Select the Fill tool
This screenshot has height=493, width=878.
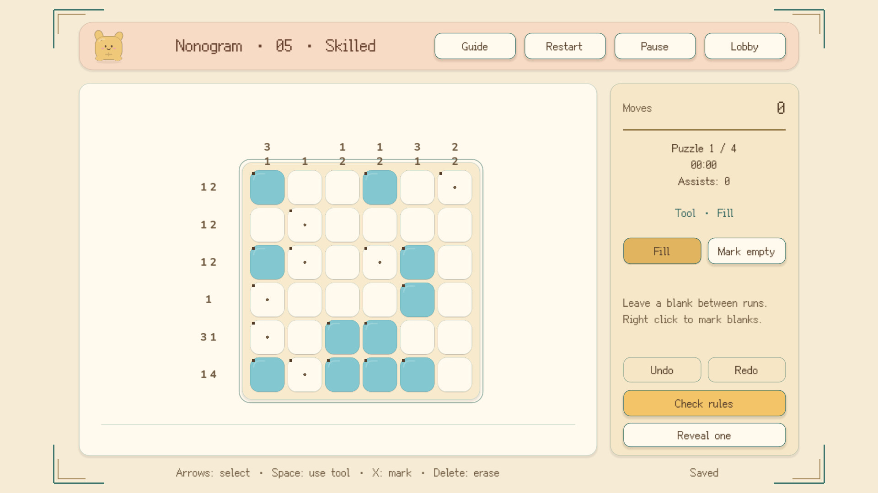click(x=662, y=251)
